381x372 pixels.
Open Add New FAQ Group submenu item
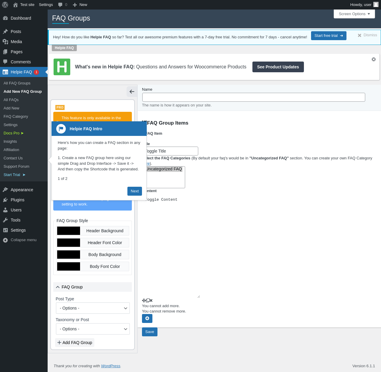(23, 92)
